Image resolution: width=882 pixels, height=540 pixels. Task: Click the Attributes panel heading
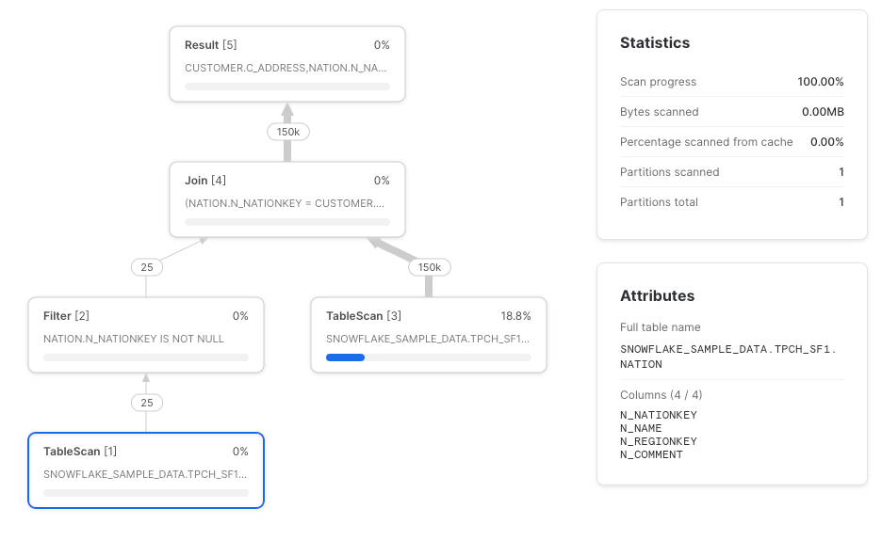(657, 295)
